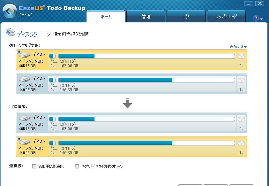Click ベーシック MBR text of source 465.76 GB disk

pos(31,61)
